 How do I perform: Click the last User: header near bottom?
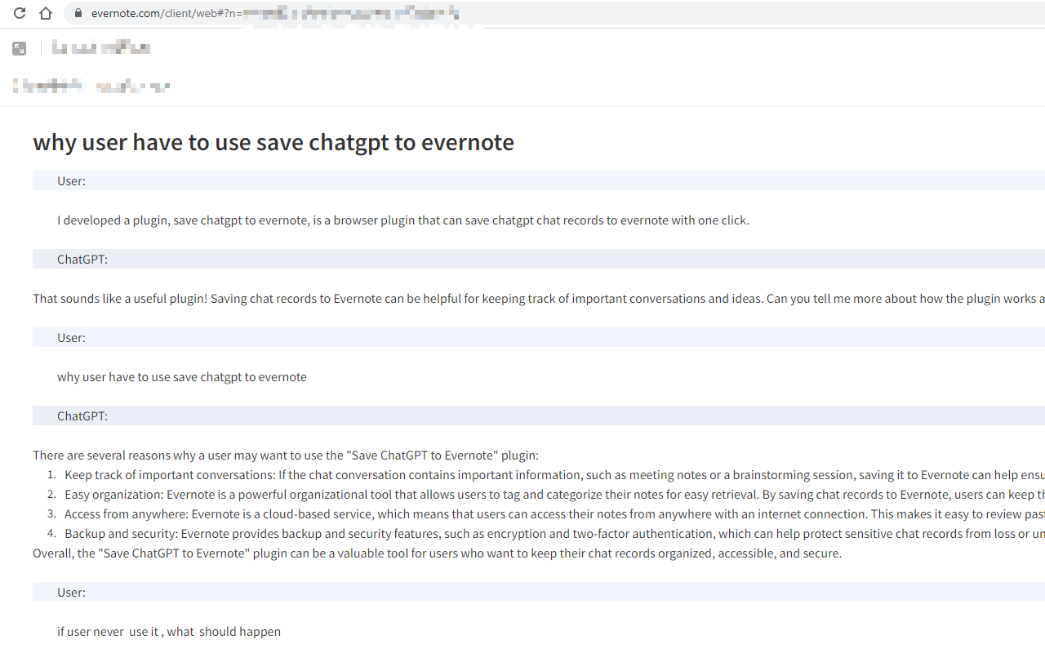(x=71, y=592)
